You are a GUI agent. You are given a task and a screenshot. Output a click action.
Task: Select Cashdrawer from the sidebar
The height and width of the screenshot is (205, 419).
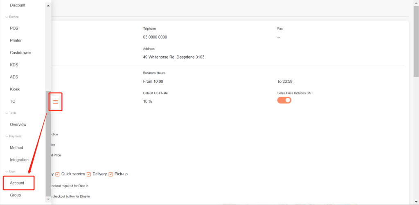(20, 53)
